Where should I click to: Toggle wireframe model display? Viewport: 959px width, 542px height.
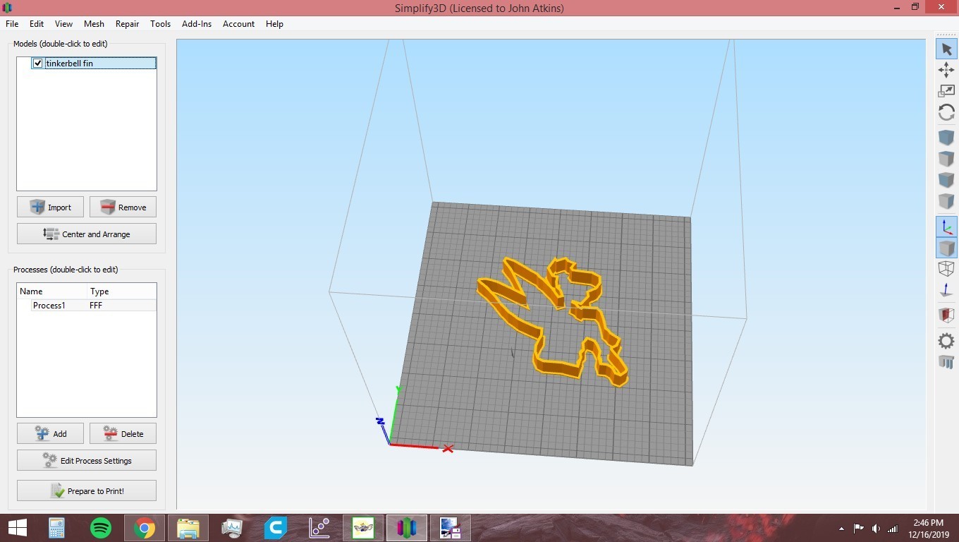pyautogui.click(x=946, y=268)
